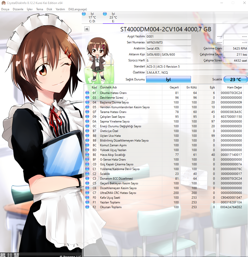Image resolution: width=248 pixels, height=257 pixels.
Task: Click status icon for UltraDMA CRC Hatası
Action: click(x=87, y=193)
